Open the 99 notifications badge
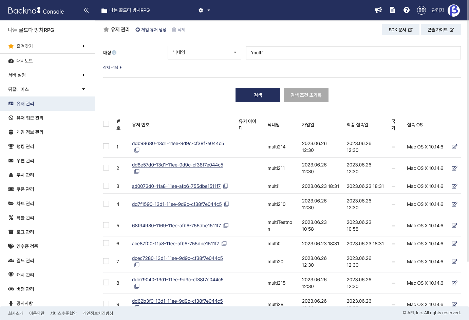Image resolution: width=469 pixels, height=320 pixels. [x=421, y=10]
